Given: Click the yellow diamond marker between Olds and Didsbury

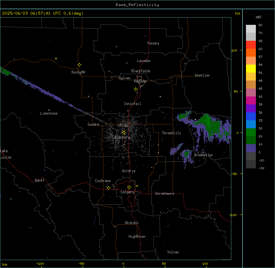Looking at the screenshot, I should pos(124,133).
